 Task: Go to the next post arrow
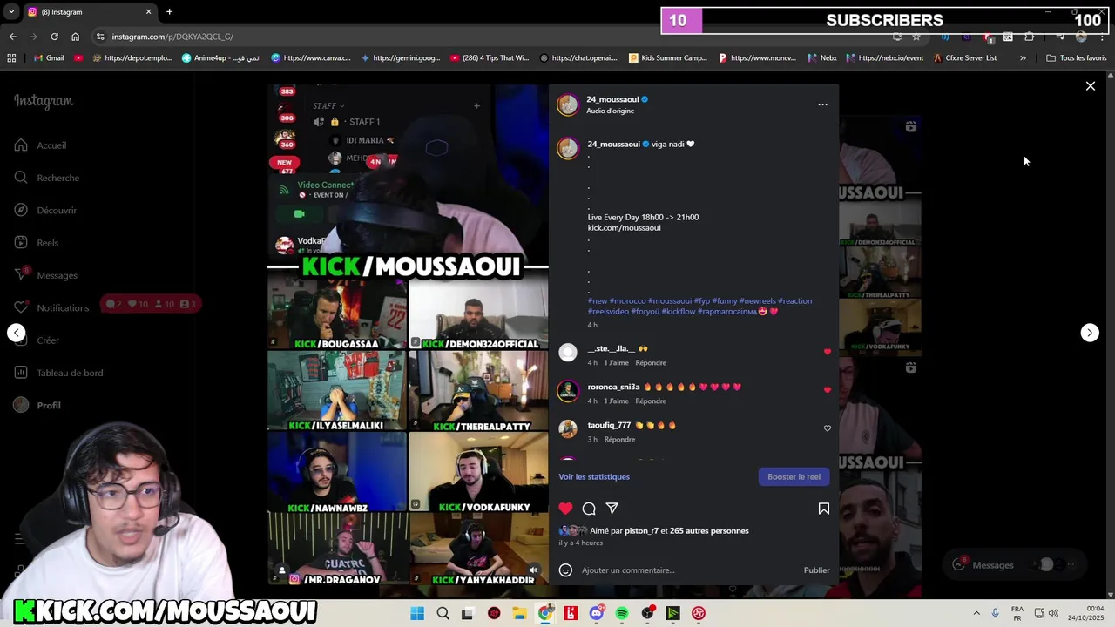[x=1090, y=333]
